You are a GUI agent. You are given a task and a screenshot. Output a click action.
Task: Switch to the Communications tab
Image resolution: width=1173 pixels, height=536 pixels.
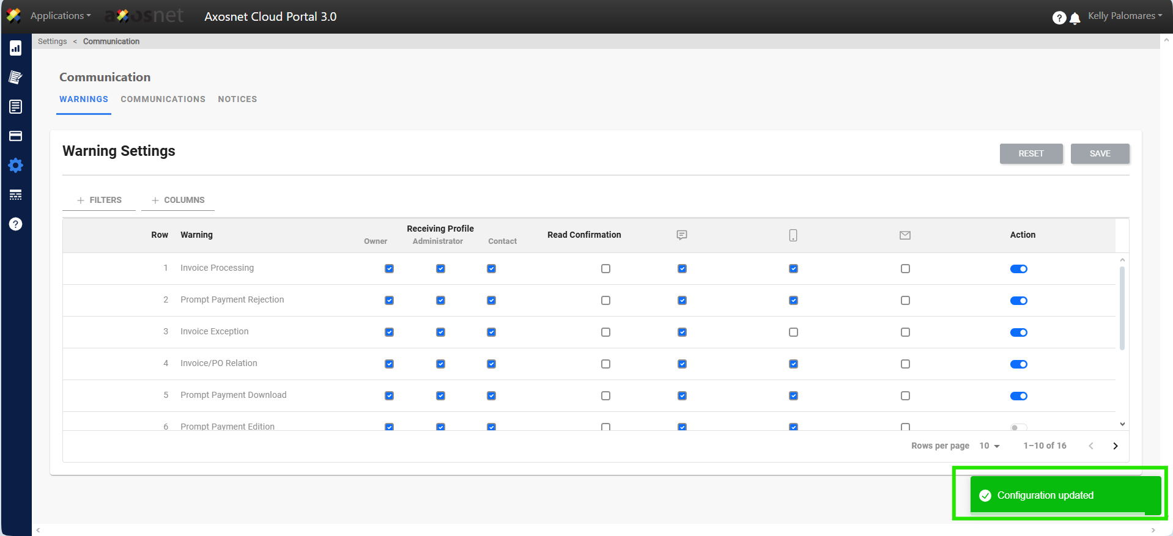[163, 99]
